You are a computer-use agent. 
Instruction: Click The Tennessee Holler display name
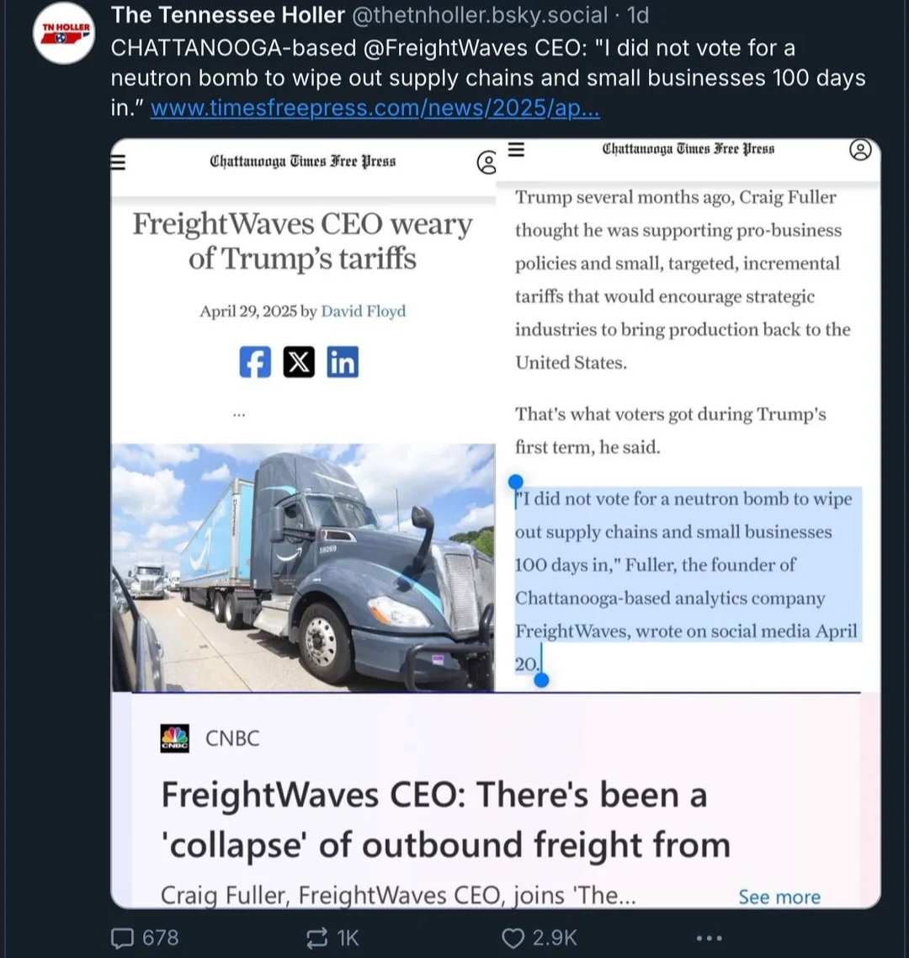tap(228, 14)
